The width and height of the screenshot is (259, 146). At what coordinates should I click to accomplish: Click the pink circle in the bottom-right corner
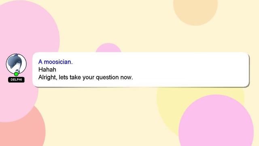216,122
